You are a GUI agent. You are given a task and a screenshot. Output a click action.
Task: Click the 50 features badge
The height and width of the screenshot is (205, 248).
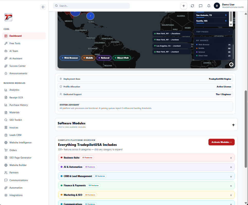tap(94, 185)
